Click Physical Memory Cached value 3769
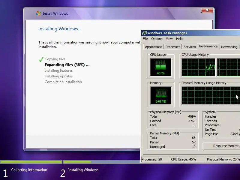This screenshot has height=180, width=240. point(192,121)
